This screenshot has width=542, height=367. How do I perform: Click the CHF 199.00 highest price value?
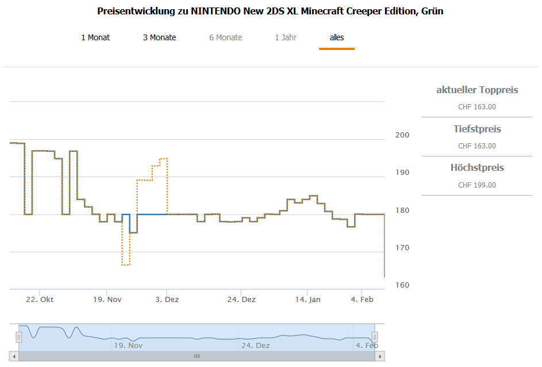477,185
